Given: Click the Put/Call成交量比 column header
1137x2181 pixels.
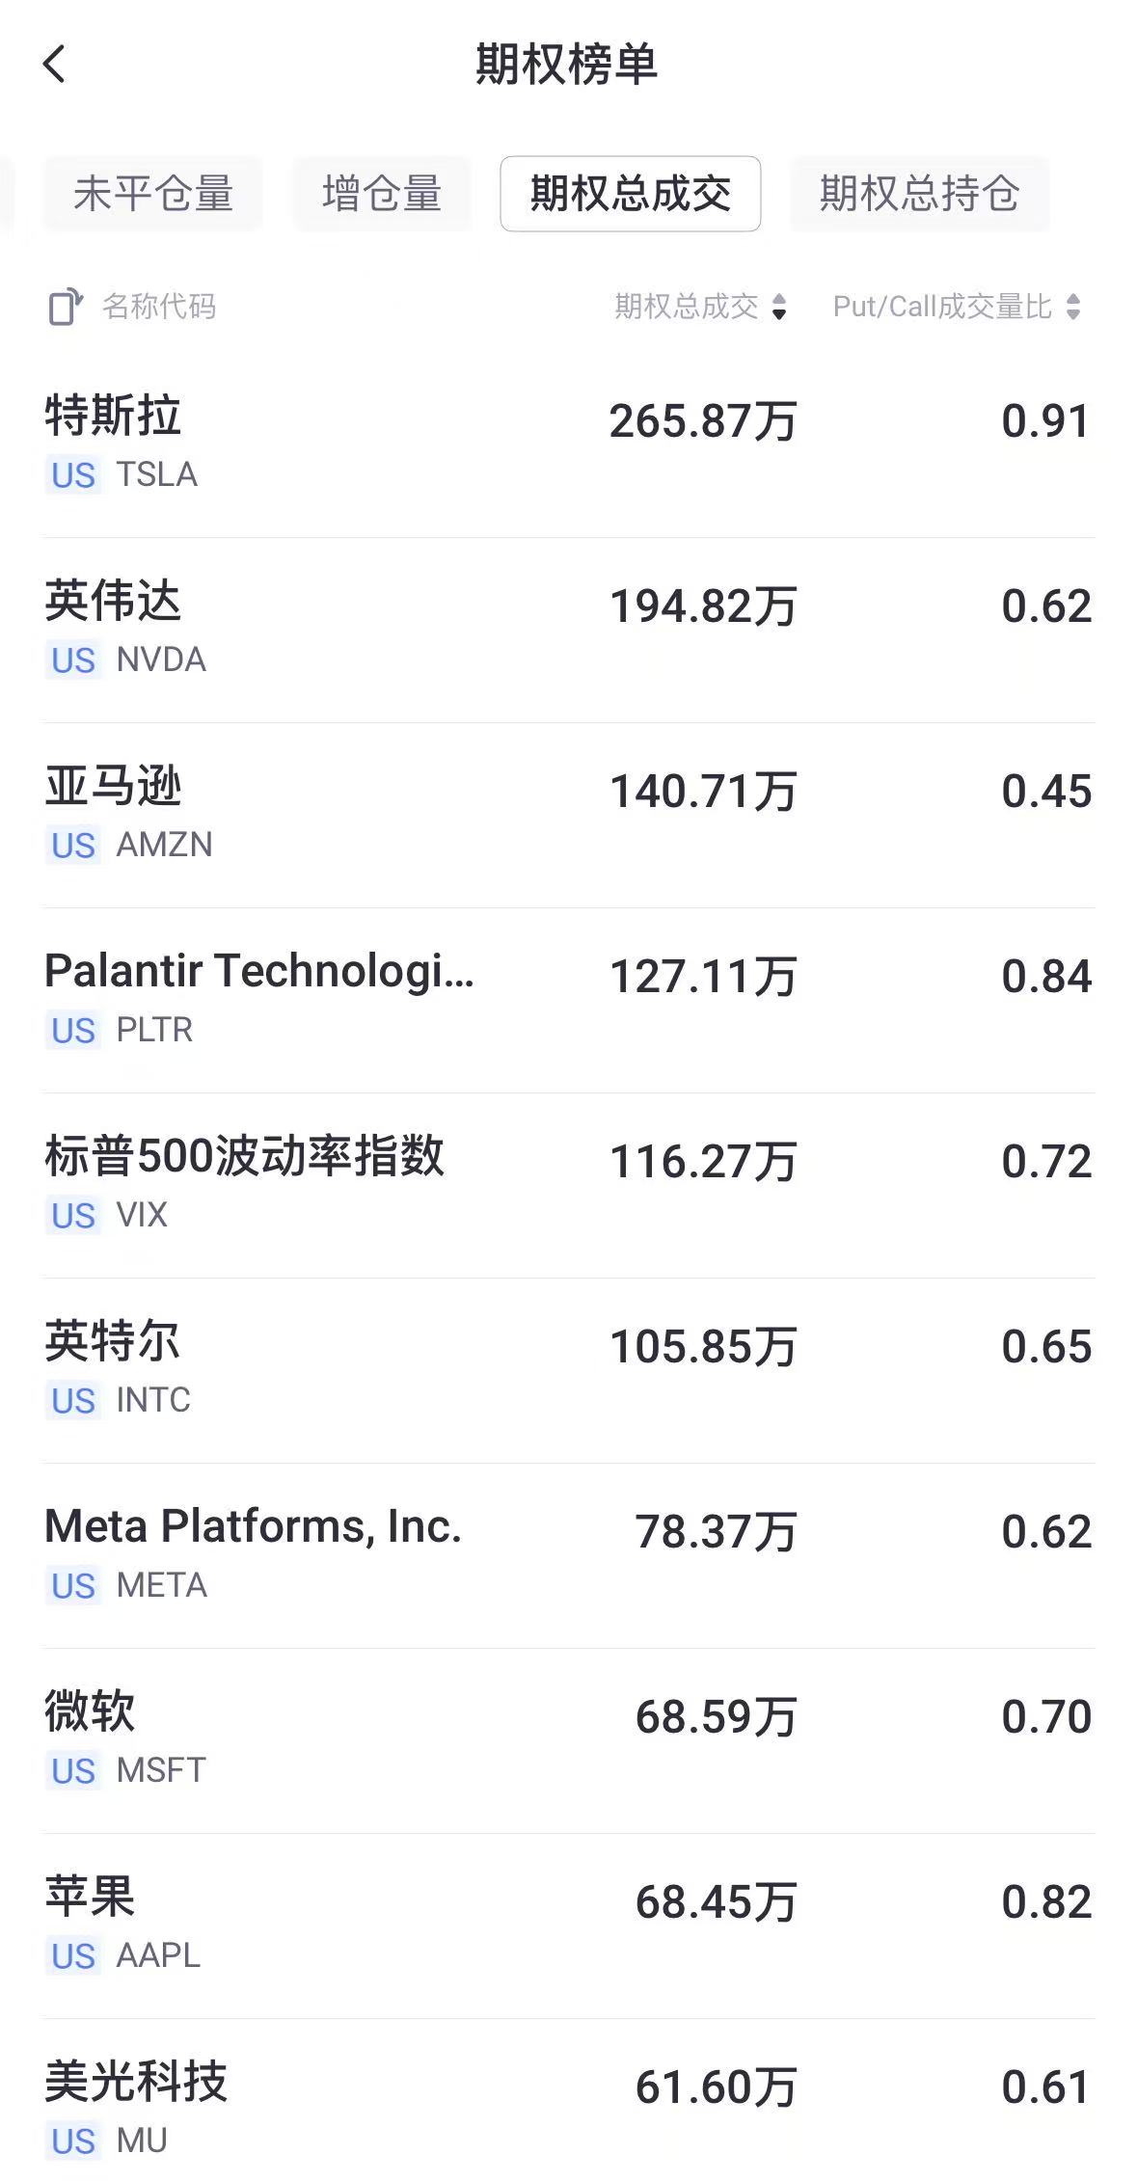Looking at the screenshot, I should pos(942,308).
